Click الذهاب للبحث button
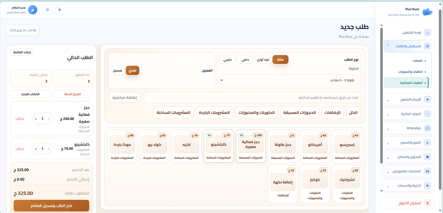The image size is (443, 213). [x=30, y=94]
